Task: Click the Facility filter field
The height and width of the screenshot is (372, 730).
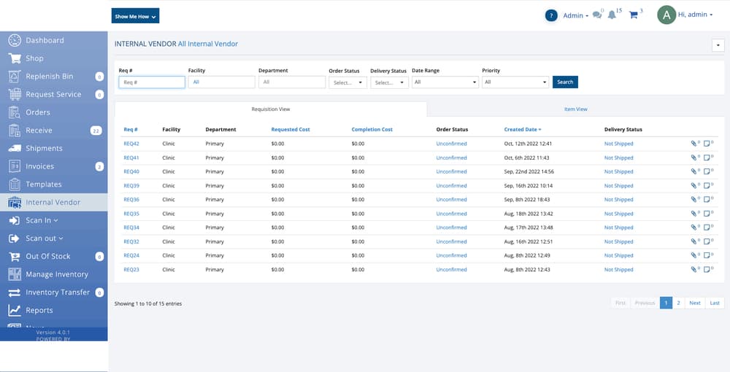Action: [x=222, y=82]
